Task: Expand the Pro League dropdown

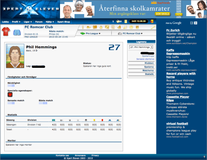Action: pyautogui.click(x=90, y=33)
